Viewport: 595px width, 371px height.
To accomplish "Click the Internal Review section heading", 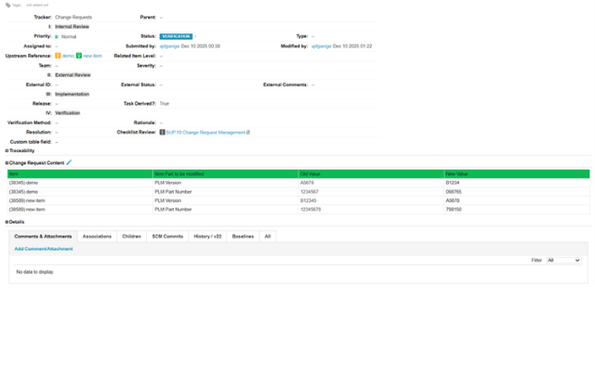I will (73, 27).
